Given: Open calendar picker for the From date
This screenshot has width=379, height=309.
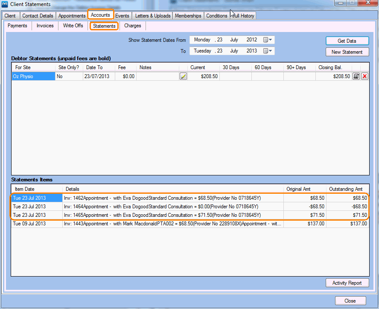Looking at the screenshot, I should pyautogui.click(x=265, y=40).
